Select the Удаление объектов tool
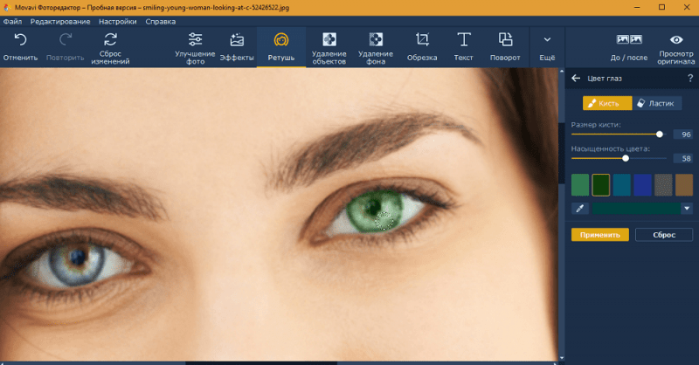The width and height of the screenshot is (699, 365). click(x=329, y=40)
